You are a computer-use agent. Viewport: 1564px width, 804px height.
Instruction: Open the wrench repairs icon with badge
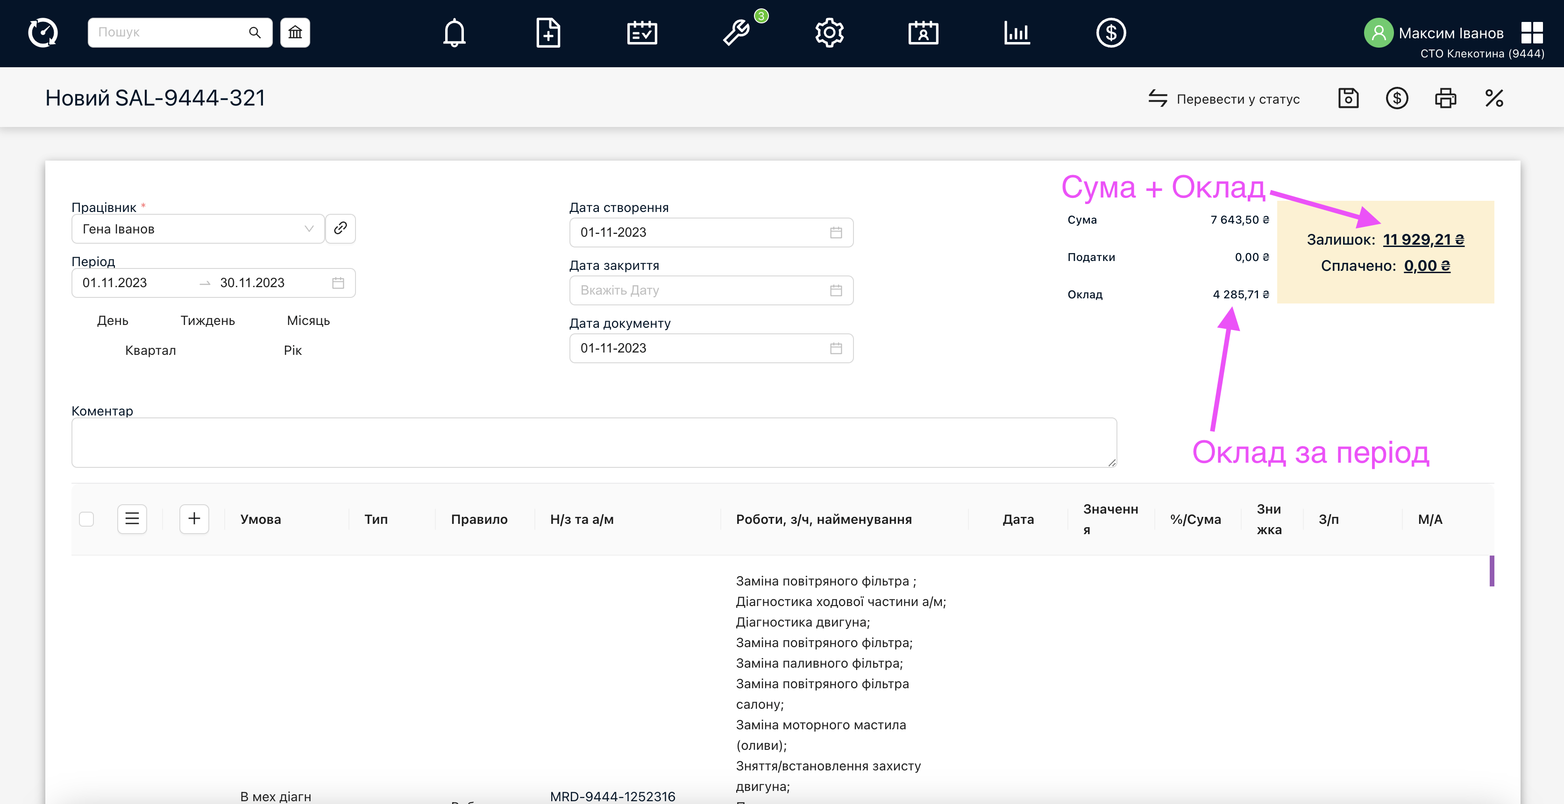[x=737, y=33]
